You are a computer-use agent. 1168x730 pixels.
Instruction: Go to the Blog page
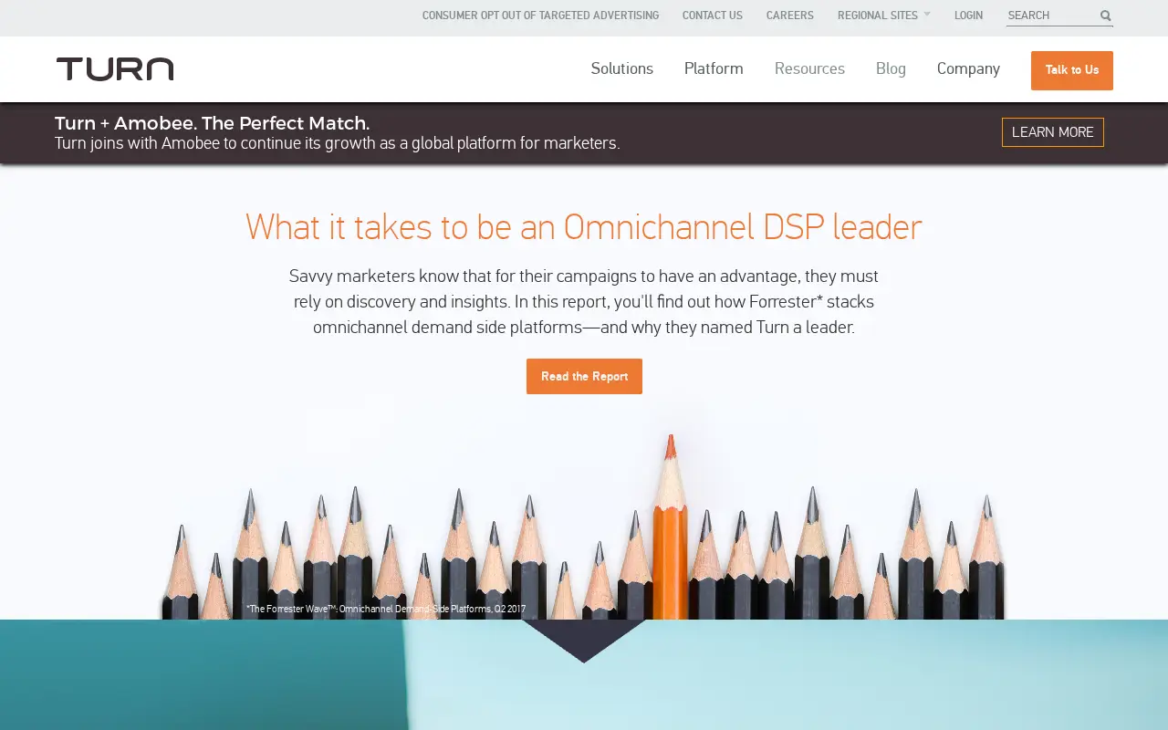891,69
